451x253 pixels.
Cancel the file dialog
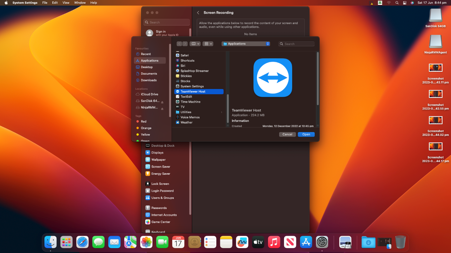[288, 134]
